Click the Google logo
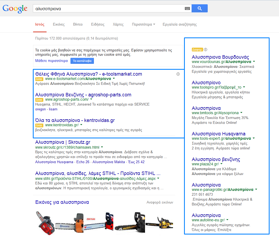This screenshot has height=238, width=279. [x=15, y=9]
